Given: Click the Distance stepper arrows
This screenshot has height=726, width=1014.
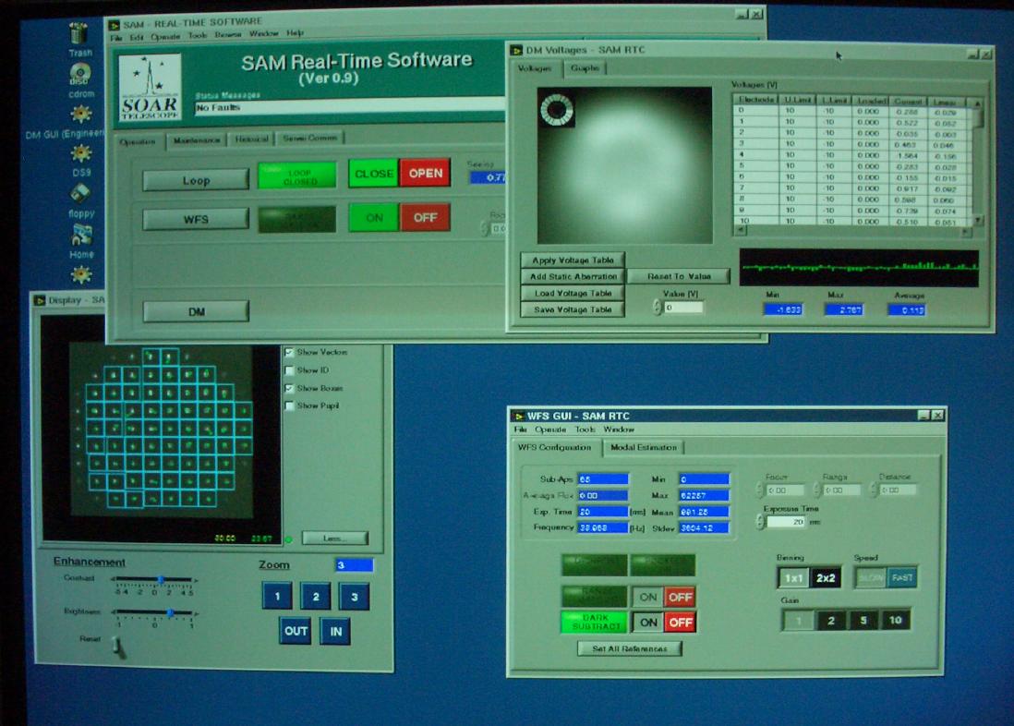Looking at the screenshot, I should (x=873, y=490).
